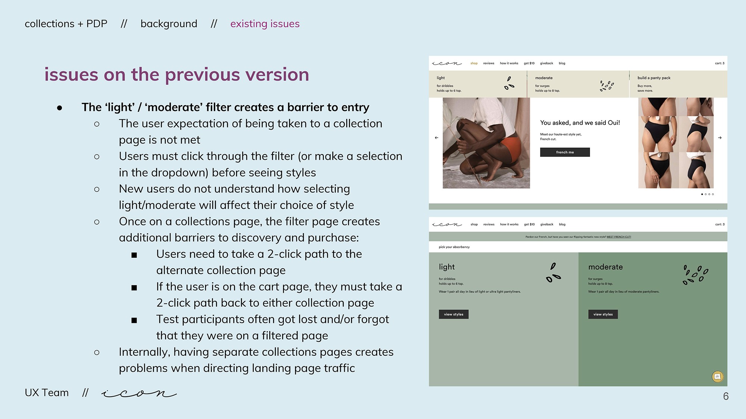
Task: Click the icon logo in slide footer
Action: [139, 393]
